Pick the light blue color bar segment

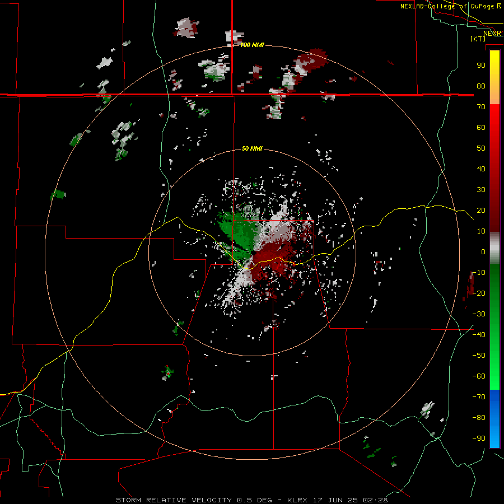pos(494,434)
